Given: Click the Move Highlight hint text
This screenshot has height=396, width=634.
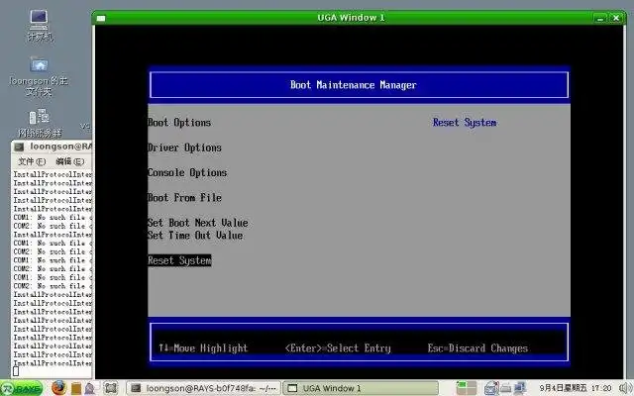Looking at the screenshot, I should [x=203, y=347].
